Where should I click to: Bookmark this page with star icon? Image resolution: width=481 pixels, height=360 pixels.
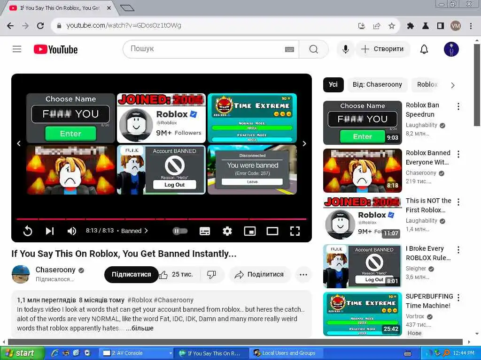[x=391, y=26]
